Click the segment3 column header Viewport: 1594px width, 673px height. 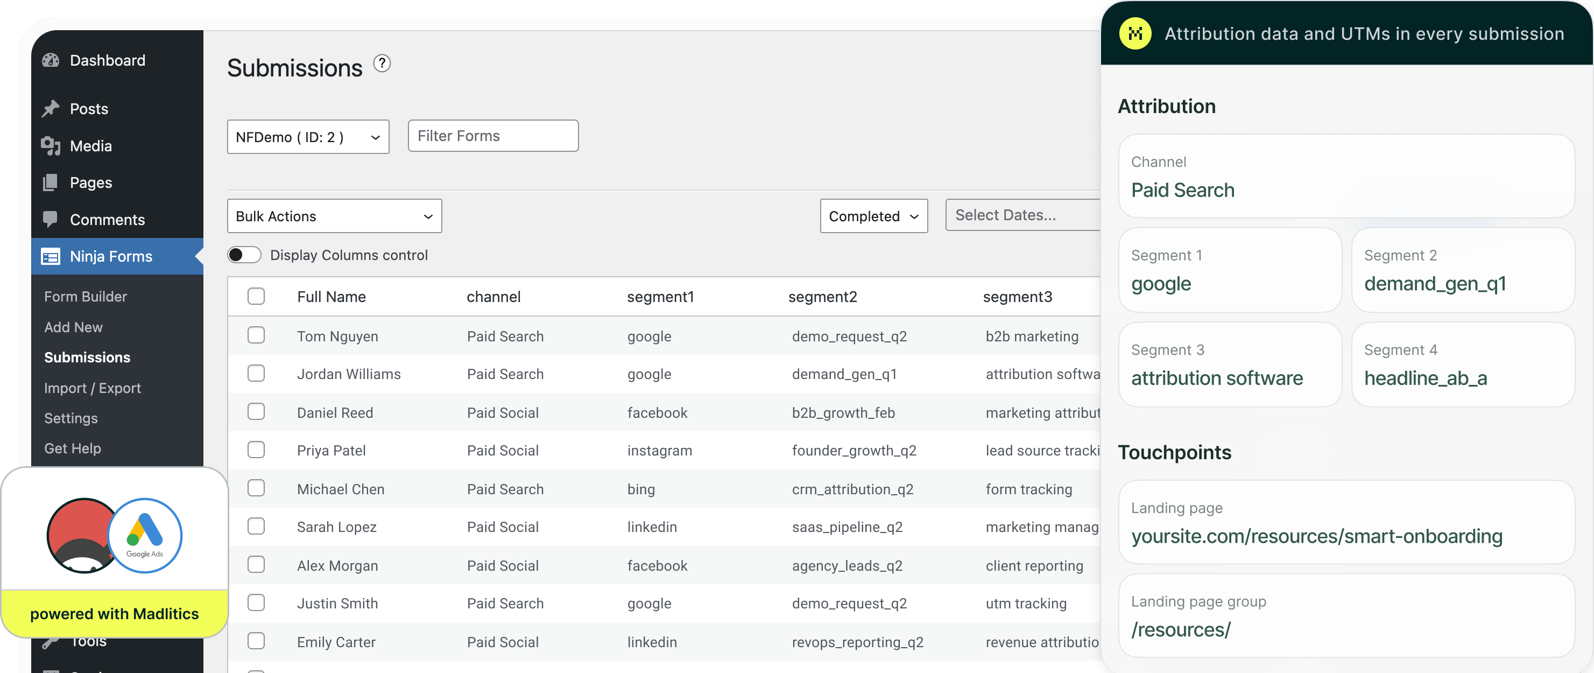1018,297
